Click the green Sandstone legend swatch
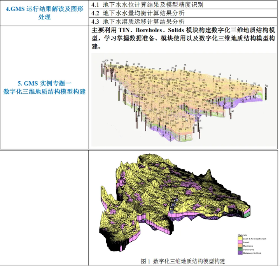Image resolution: width=280 pixels, height=267 pixels. 240,249
